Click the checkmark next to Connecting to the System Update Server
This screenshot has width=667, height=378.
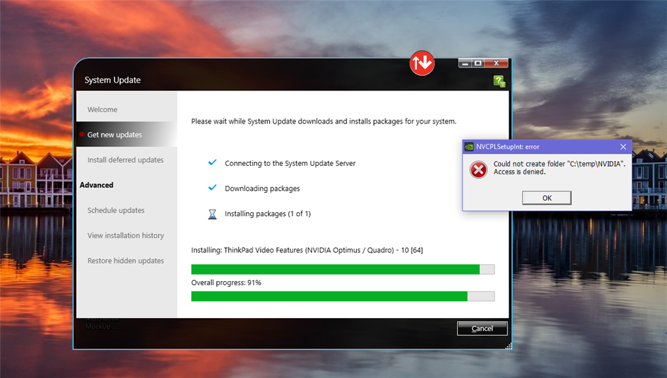(212, 163)
